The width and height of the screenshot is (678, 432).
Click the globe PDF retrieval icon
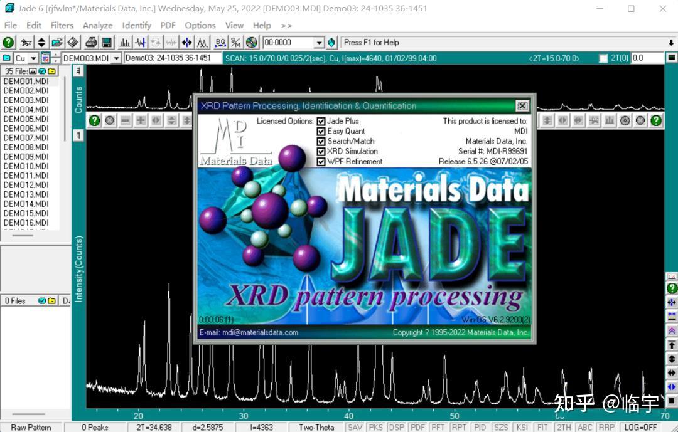[x=252, y=42]
